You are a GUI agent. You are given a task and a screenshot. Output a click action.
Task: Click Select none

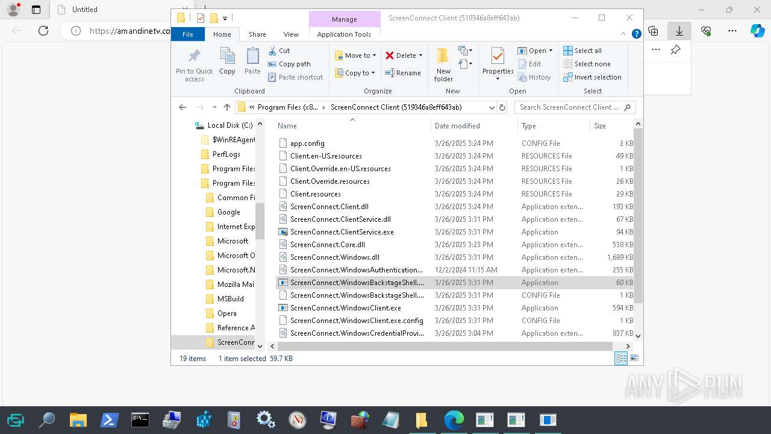click(587, 64)
